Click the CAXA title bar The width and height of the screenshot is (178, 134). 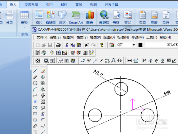(104, 29)
